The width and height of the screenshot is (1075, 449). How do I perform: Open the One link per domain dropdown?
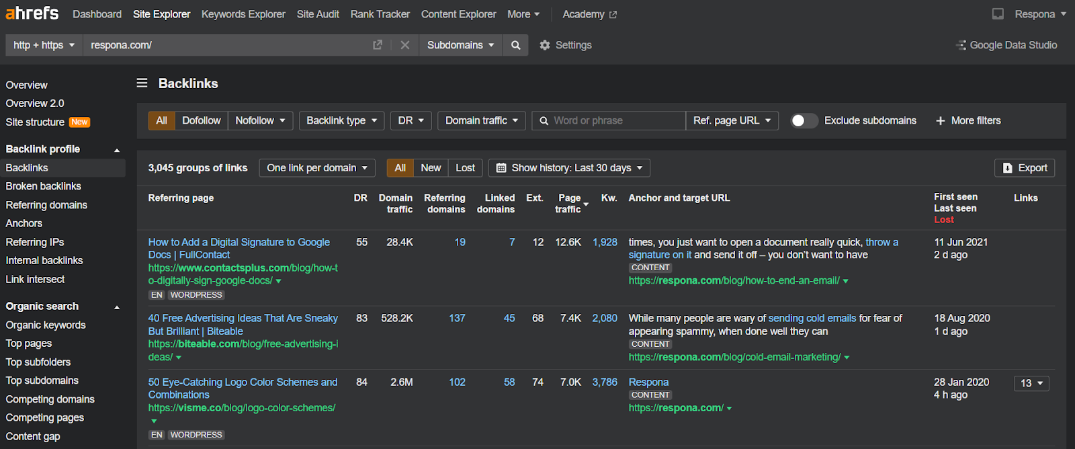(x=317, y=168)
